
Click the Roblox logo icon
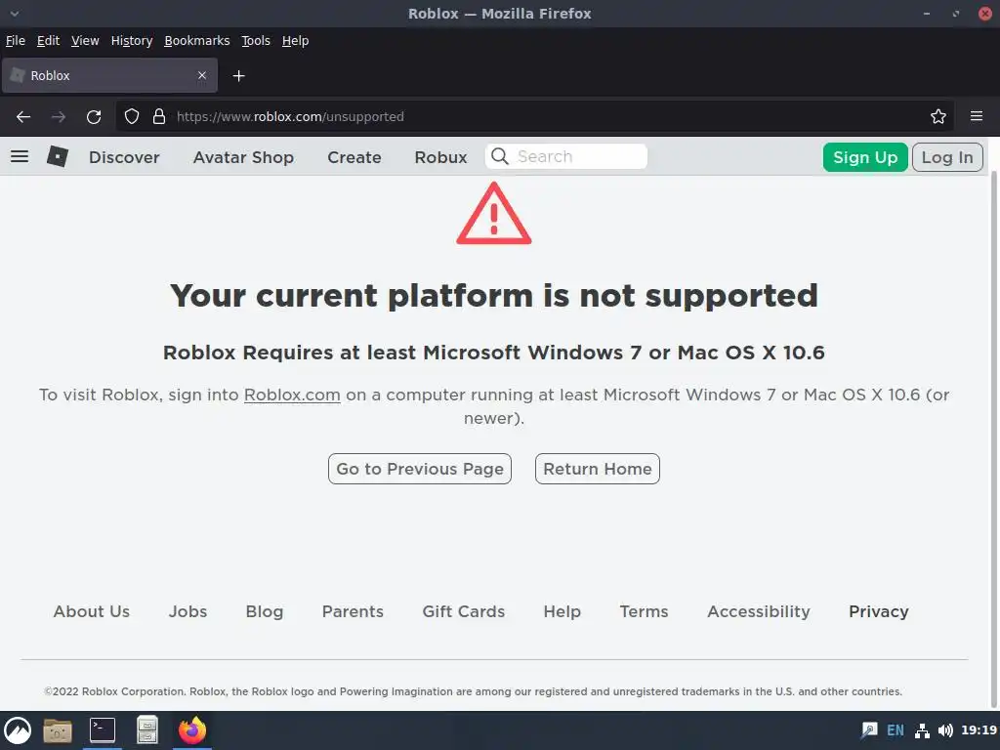tap(58, 156)
